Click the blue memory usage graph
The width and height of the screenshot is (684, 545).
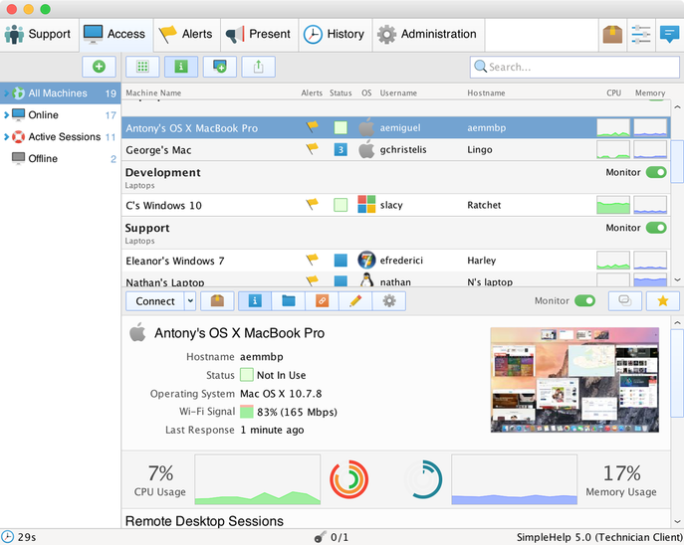coord(515,479)
